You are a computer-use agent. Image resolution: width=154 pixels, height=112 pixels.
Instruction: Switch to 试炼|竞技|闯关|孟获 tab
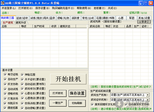pyautogui.click(x=43, y=18)
